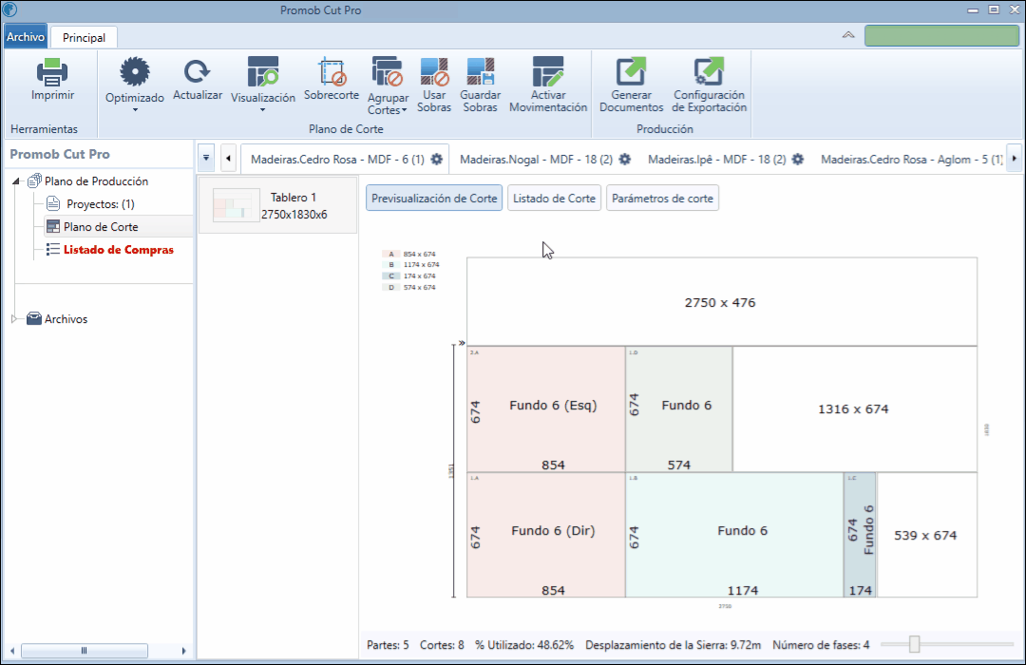Expand the Archivos tree node
Image resolution: width=1026 pixels, height=665 pixels.
click(x=13, y=319)
